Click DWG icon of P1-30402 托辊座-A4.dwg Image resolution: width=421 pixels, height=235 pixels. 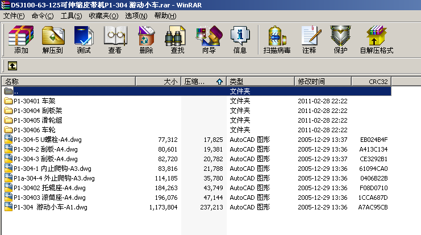point(9,187)
